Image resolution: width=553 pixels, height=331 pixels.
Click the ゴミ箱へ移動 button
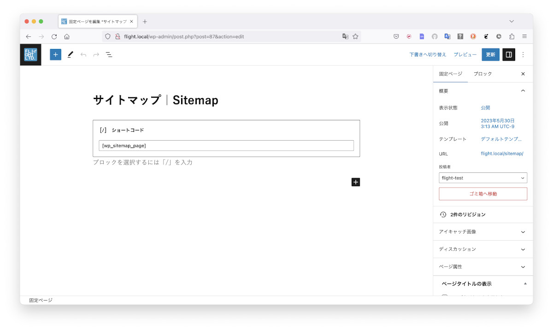(482, 194)
